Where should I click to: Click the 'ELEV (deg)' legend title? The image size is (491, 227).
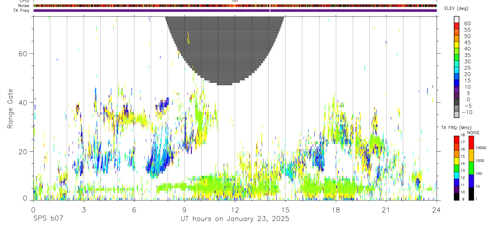(456, 8)
